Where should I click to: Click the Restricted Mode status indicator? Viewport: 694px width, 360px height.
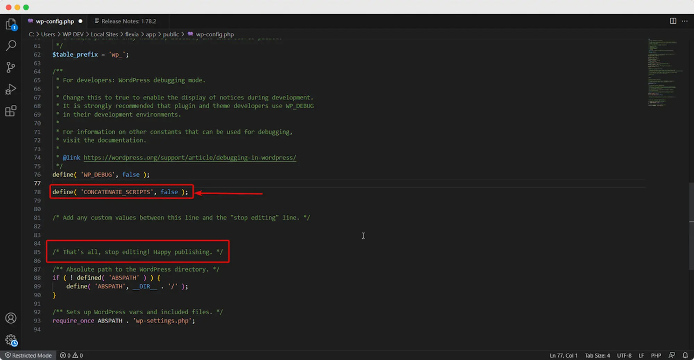click(x=28, y=355)
